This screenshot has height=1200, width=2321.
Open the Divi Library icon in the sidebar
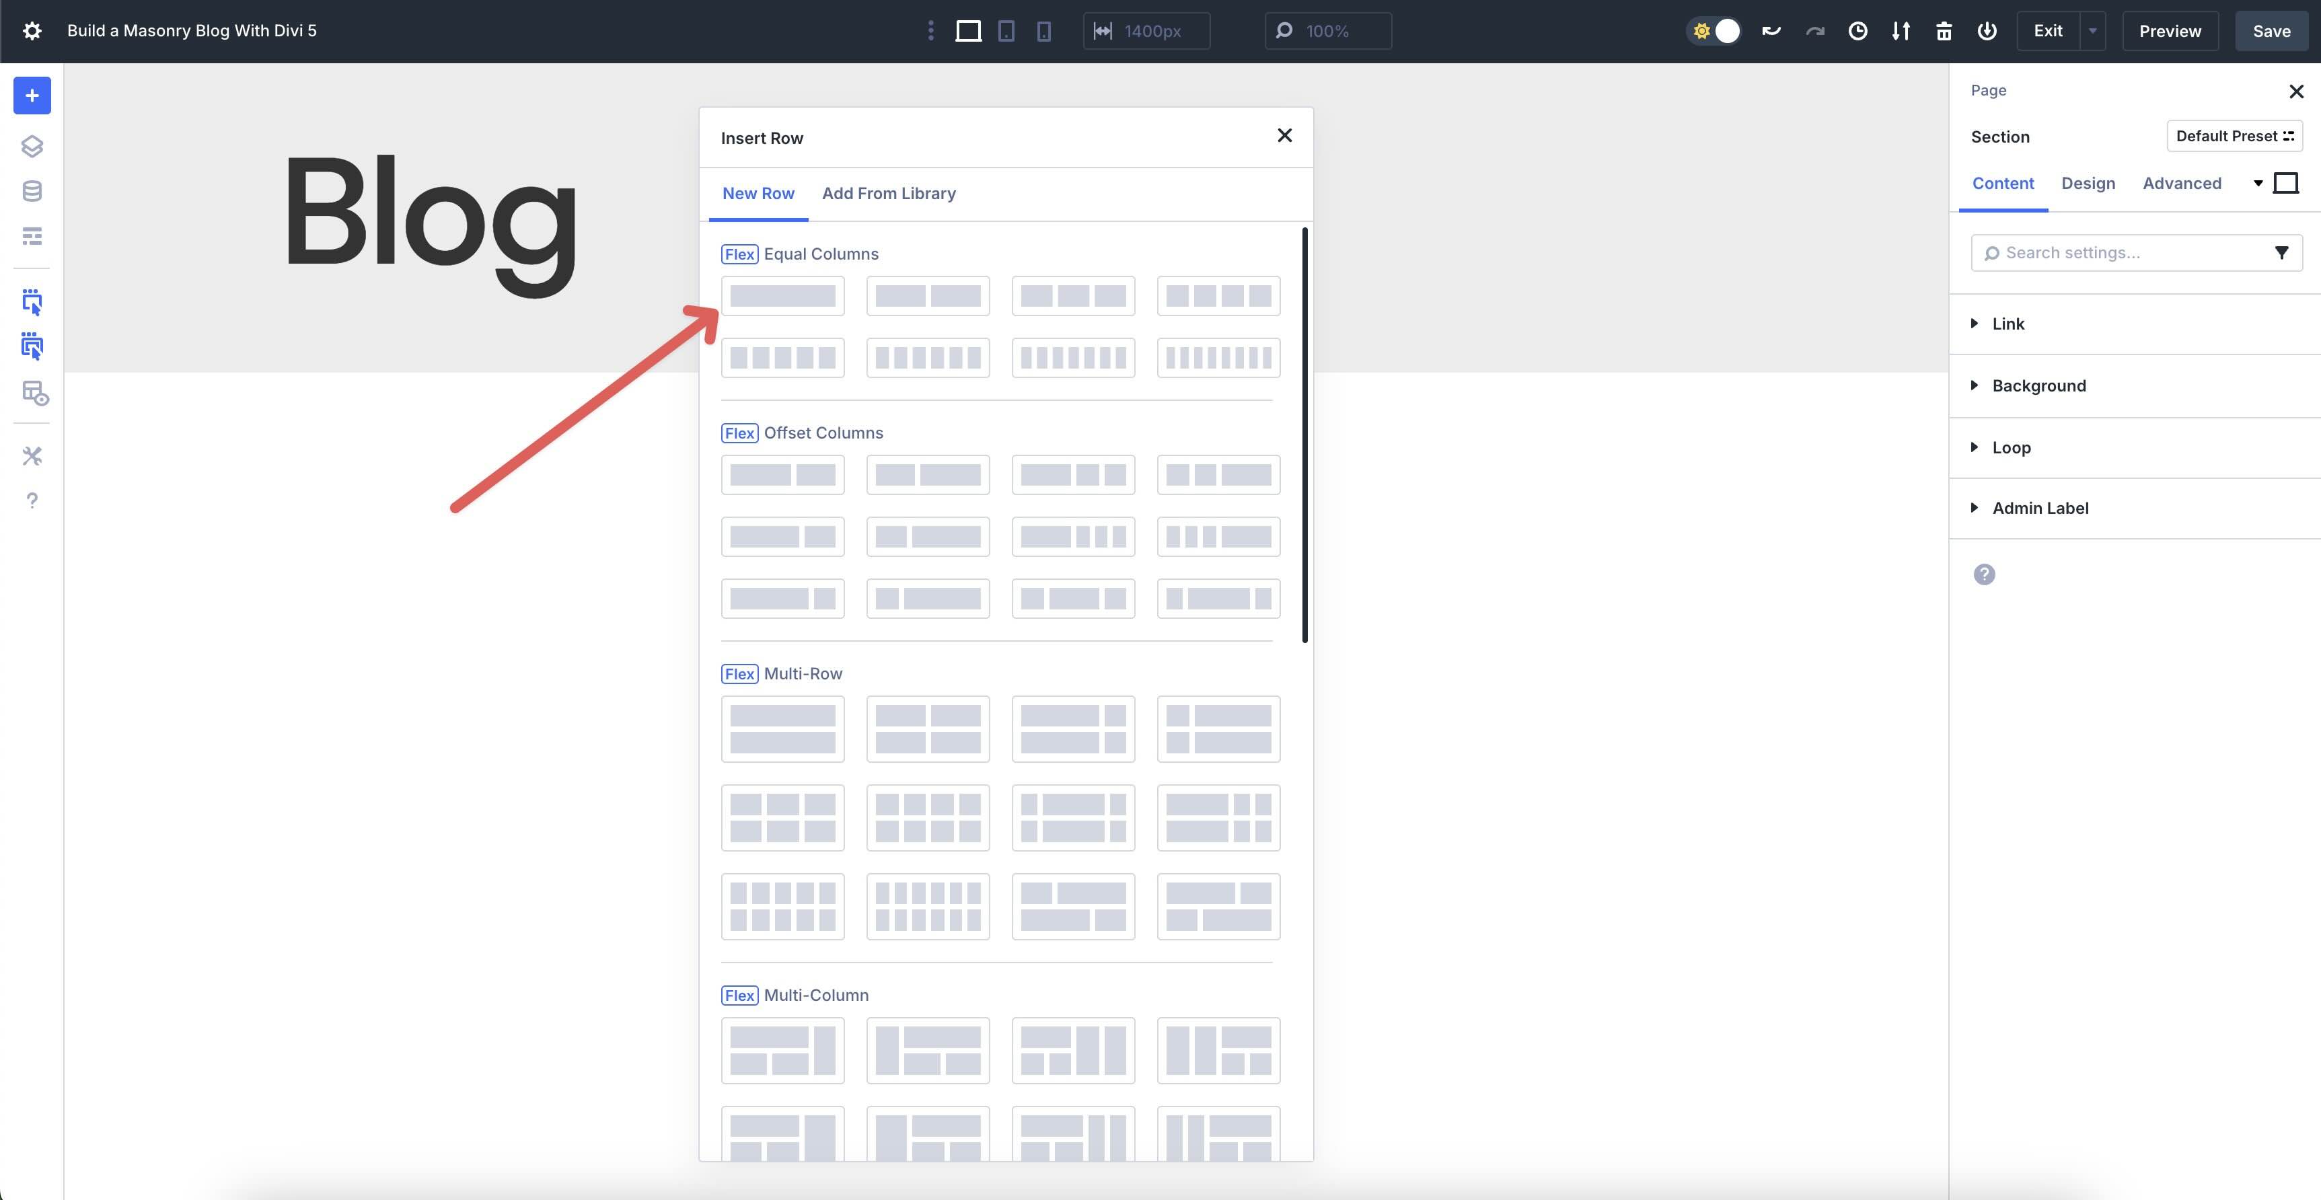pyautogui.click(x=32, y=190)
